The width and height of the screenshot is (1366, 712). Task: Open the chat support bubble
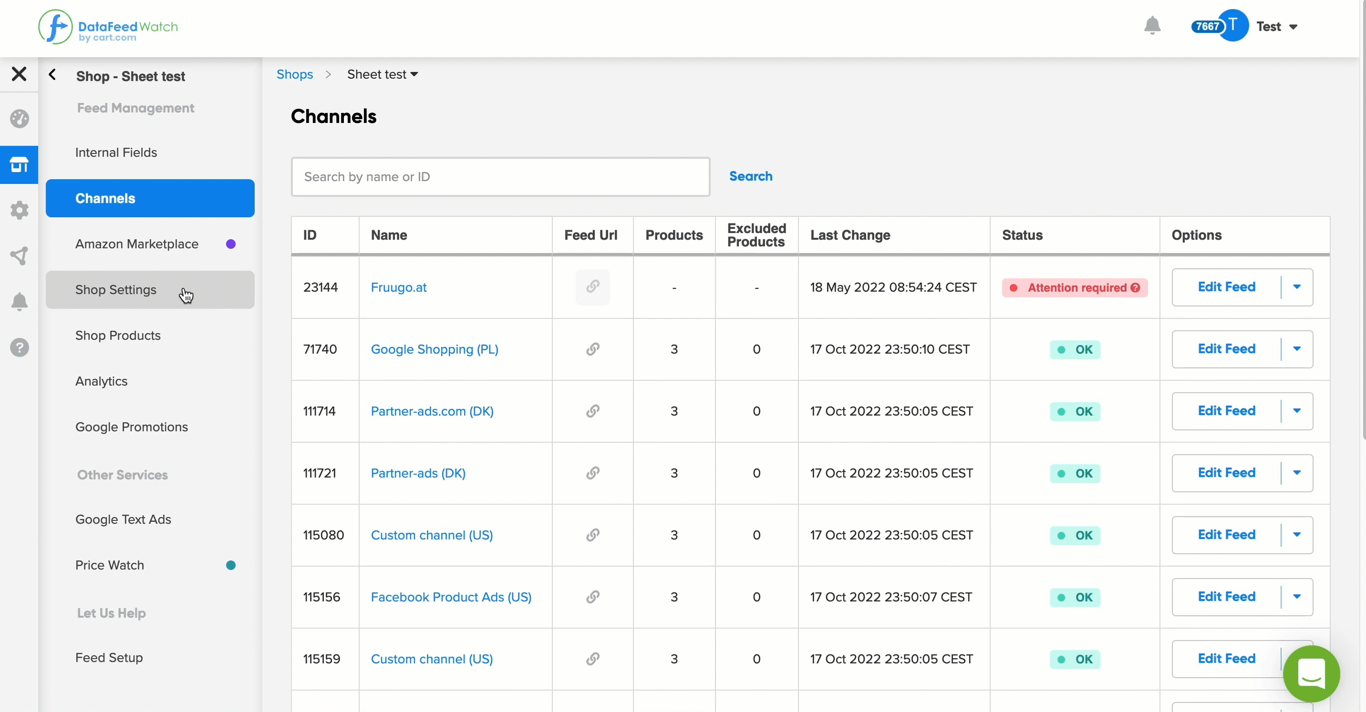coord(1311,673)
